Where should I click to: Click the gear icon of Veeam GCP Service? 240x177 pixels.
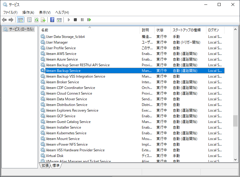tap(43, 116)
